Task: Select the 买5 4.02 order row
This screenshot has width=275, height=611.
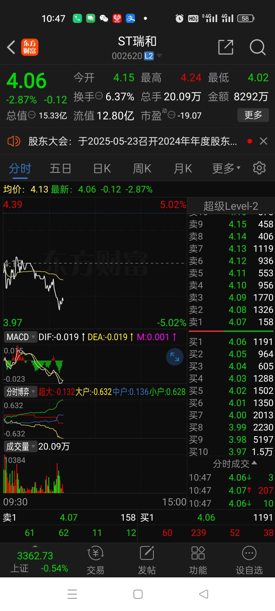Action: [x=231, y=391]
